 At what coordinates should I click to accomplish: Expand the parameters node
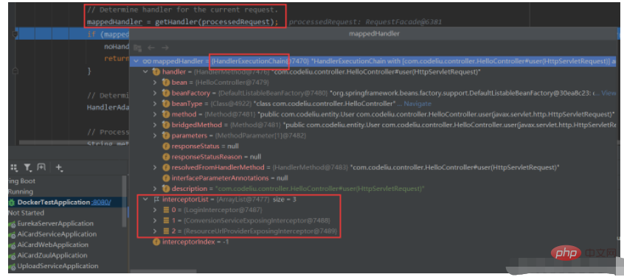[155, 136]
